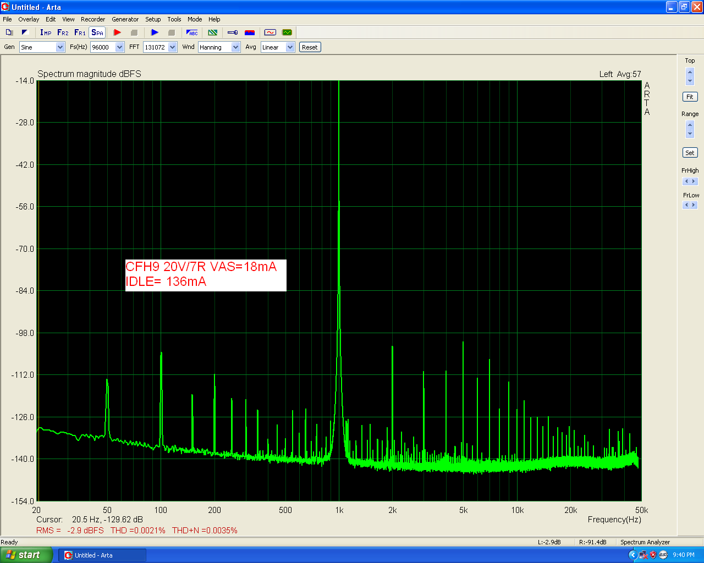Click the taskbar clock showing 9:40 PM
The image size is (704, 563).
click(684, 555)
